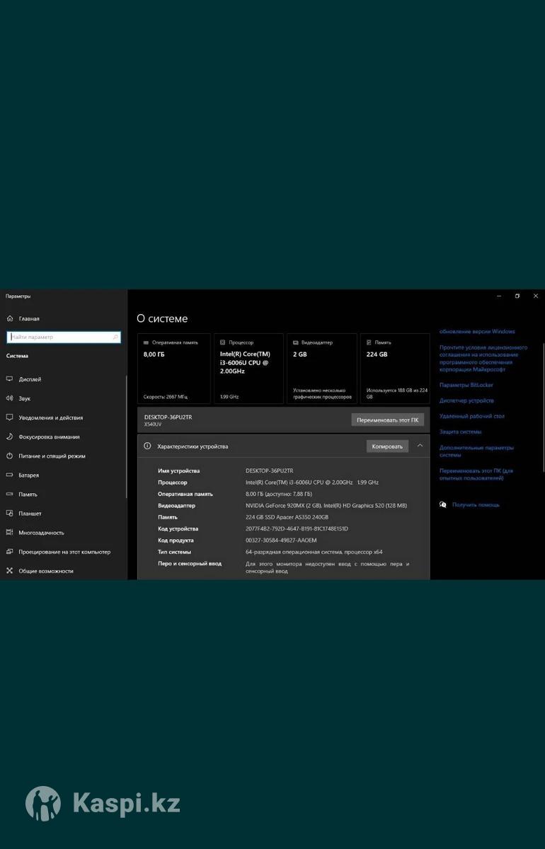Open Display (Дисплей) settings icon

(10, 379)
